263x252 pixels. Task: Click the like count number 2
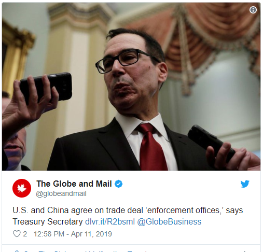(x=25, y=234)
